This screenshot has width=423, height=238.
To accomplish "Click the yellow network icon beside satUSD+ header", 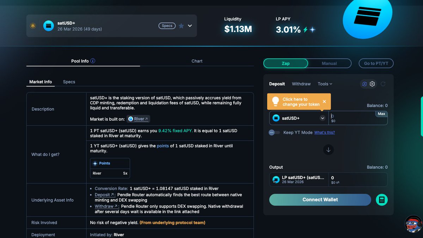I will pyautogui.click(x=33, y=26).
